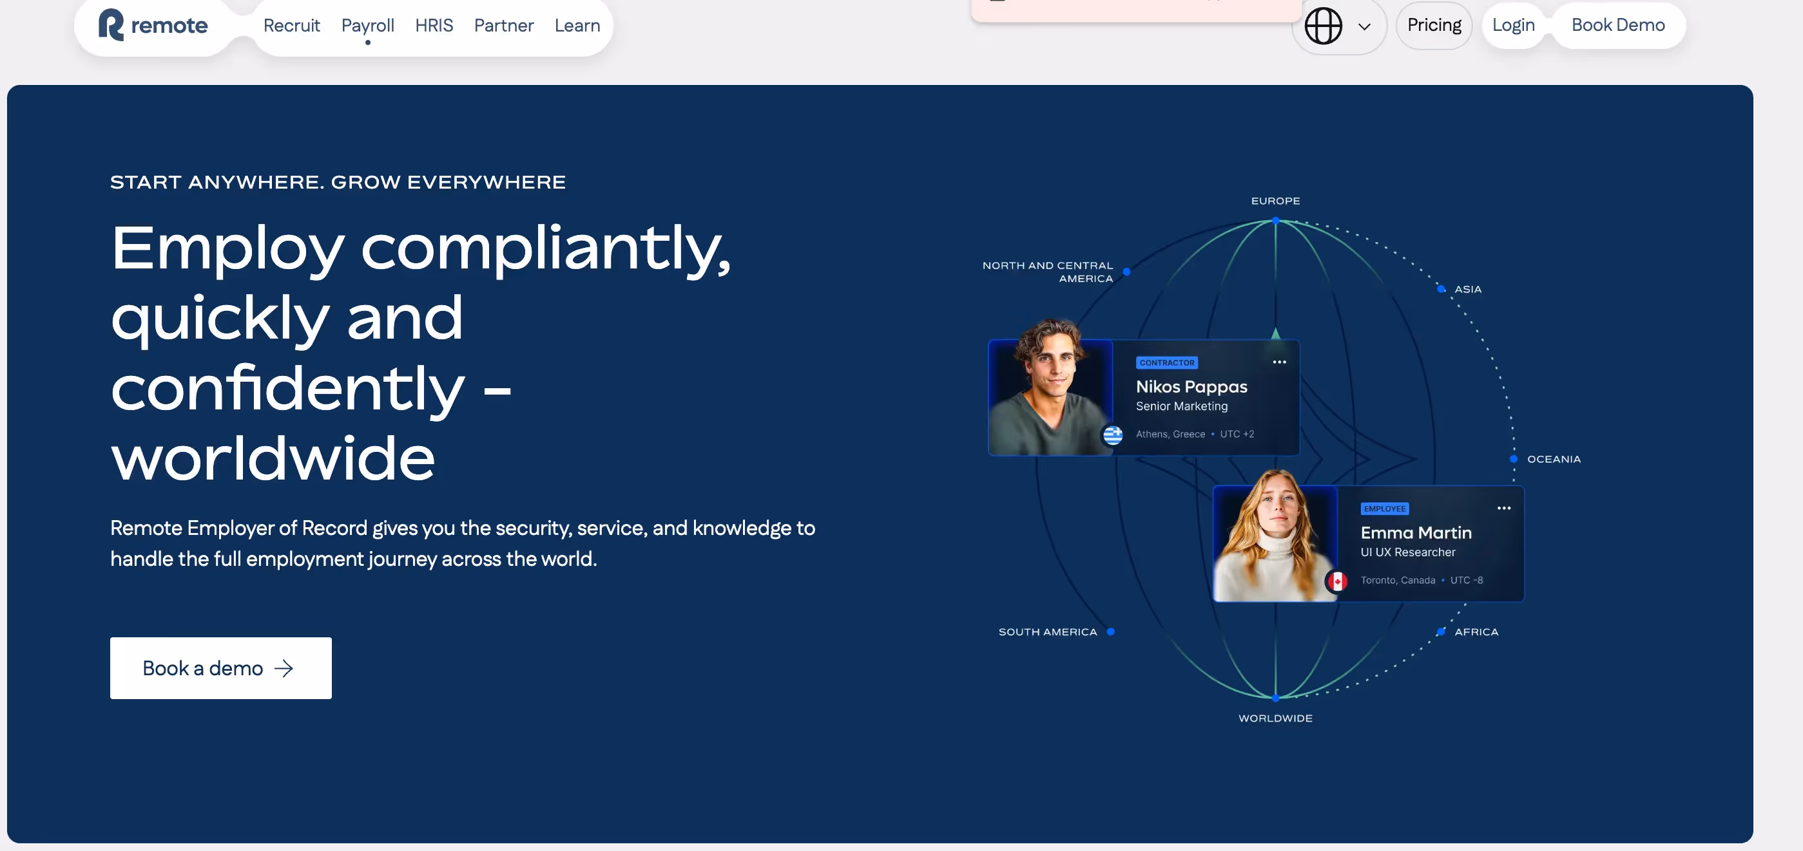Screen dimensions: 1803x851
Task: Click the Greece flag icon
Action: 1113,435
